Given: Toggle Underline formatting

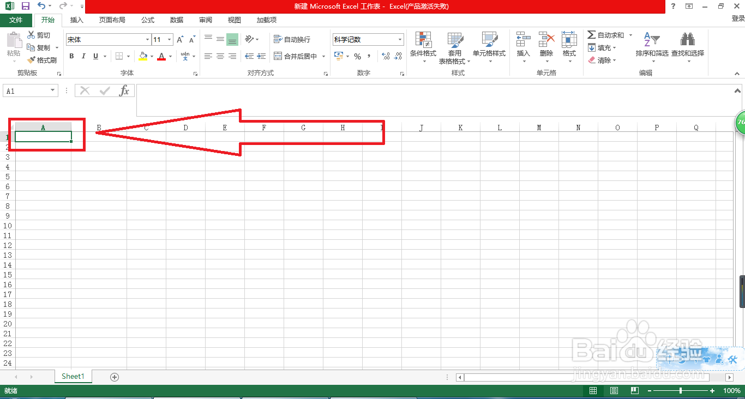Looking at the screenshot, I should pos(96,56).
